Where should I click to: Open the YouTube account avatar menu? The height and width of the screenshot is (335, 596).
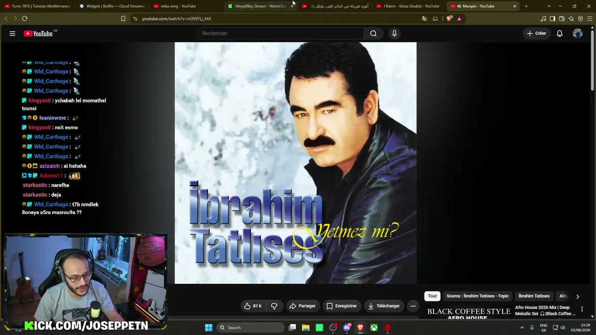[577, 33]
